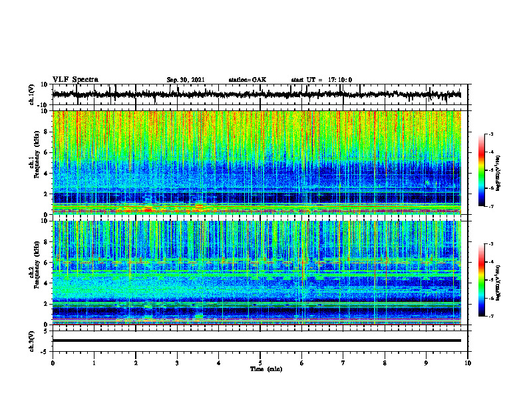527x407 pixels.
Task: Click the "2" tick on ch.1 frequency axis
Action: click(x=47, y=194)
